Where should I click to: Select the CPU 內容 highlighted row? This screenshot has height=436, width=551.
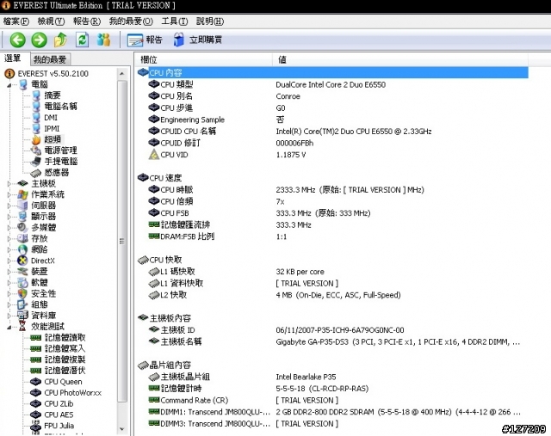pos(332,72)
